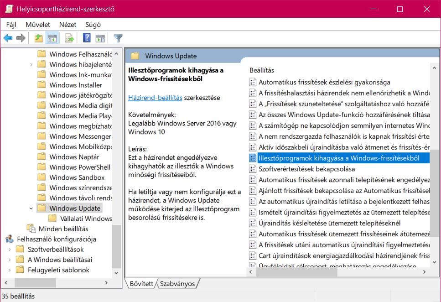441x302 pixels.
Task: Click the app icon in the title bar
Action: tap(9, 9)
